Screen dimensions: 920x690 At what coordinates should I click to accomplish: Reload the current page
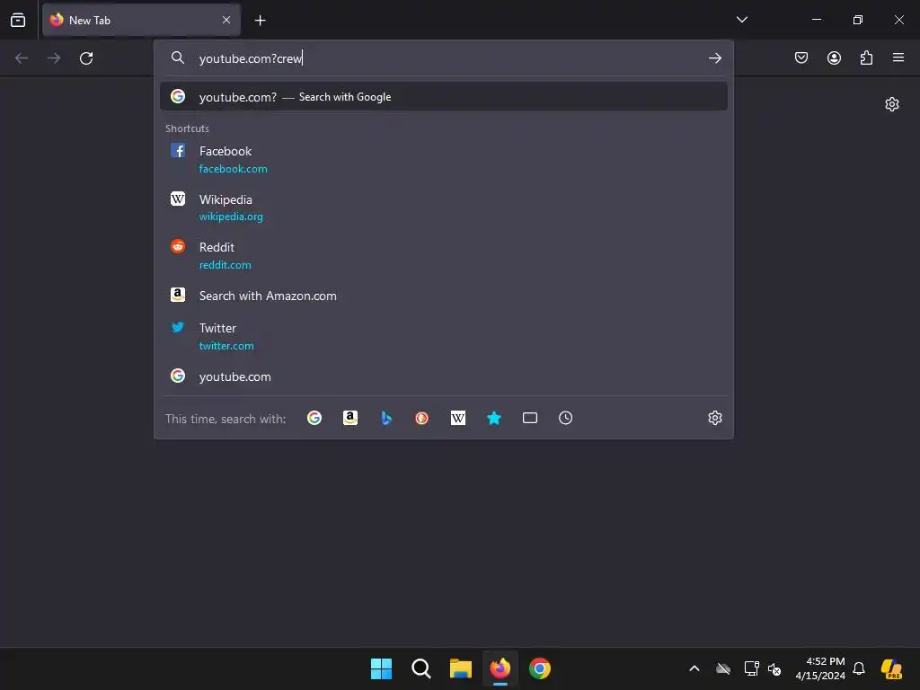coord(86,58)
